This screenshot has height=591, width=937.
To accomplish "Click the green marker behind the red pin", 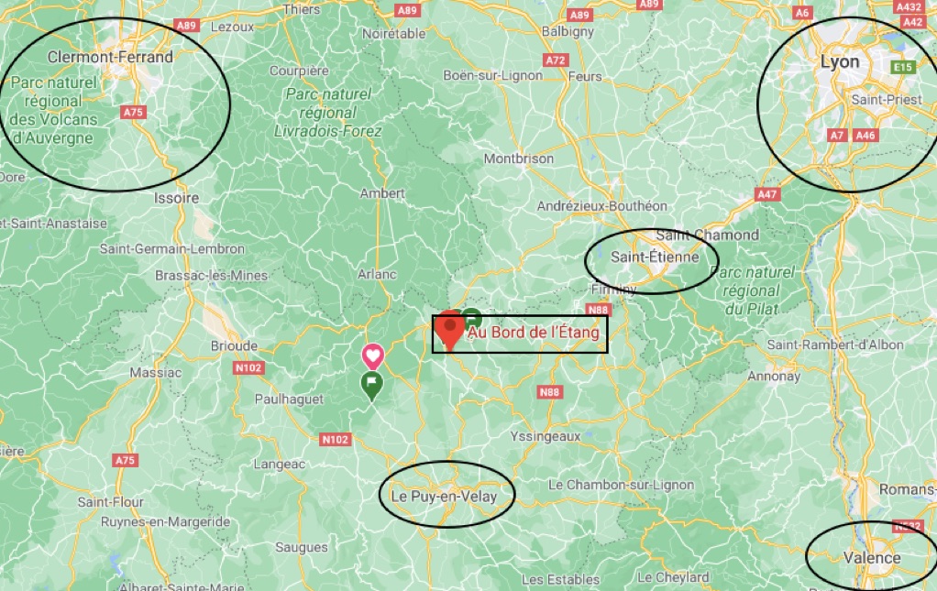I will click(472, 317).
